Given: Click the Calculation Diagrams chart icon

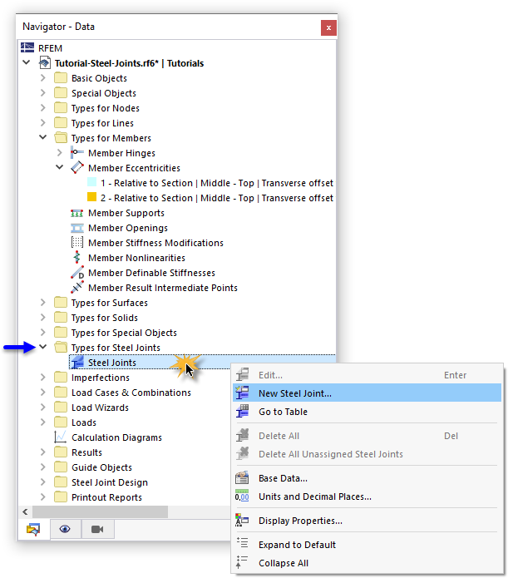Looking at the screenshot, I should (60, 437).
